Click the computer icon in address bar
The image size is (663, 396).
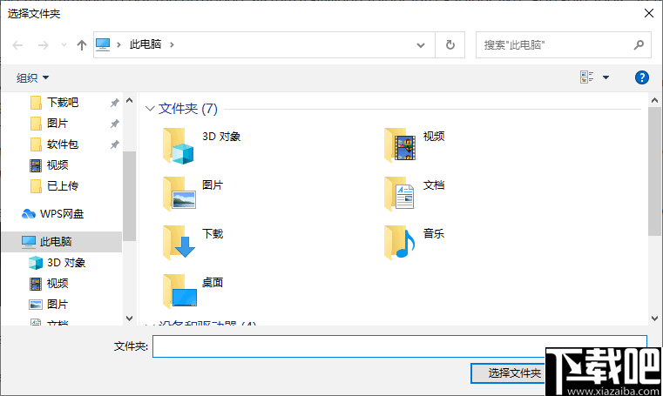(103, 44)
